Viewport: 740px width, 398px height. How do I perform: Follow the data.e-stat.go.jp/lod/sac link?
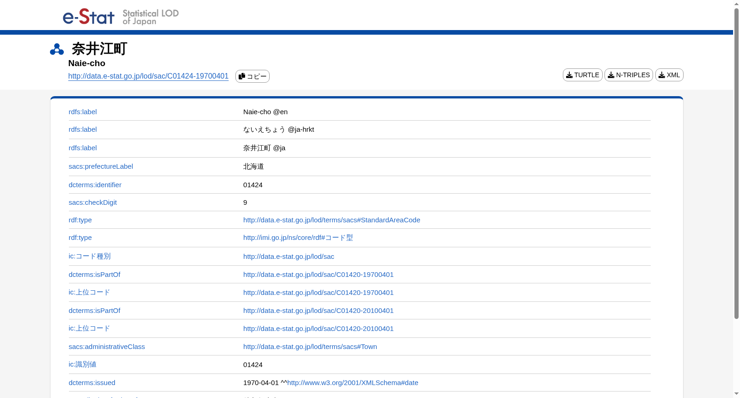coord(289,257)
